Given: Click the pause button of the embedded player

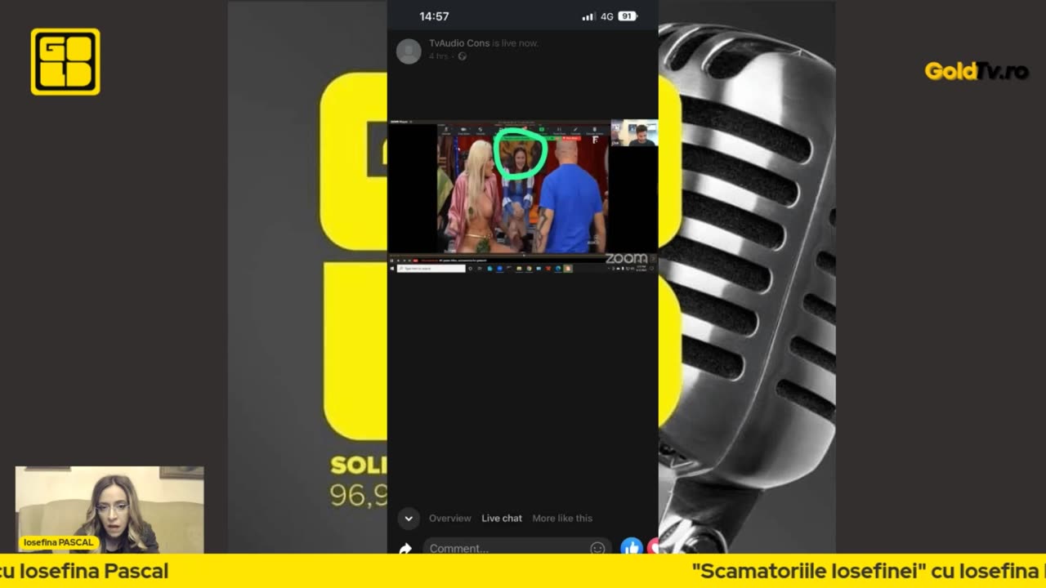Looking at the screenshot, I should [x=391, y=261].
